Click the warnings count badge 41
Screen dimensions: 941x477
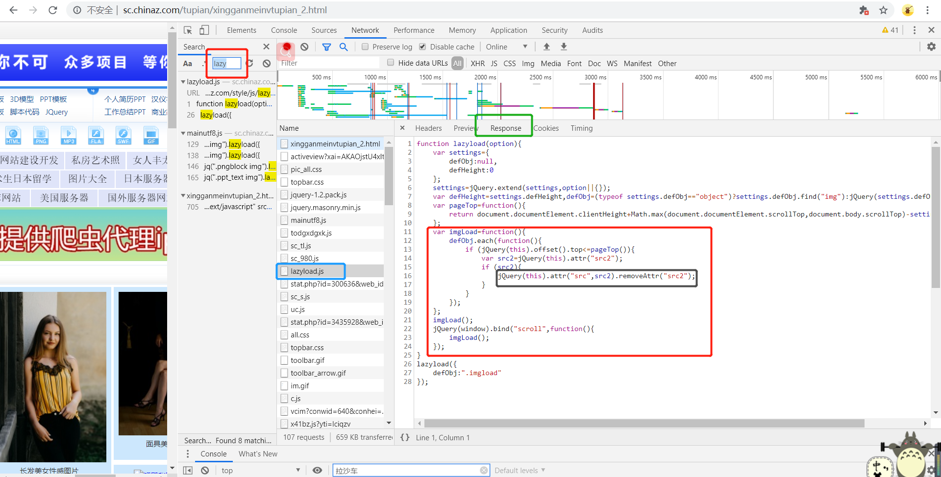(890, 30)
